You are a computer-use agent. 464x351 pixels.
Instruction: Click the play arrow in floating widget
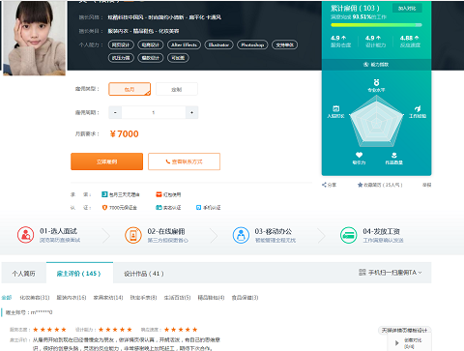[396, 343]
